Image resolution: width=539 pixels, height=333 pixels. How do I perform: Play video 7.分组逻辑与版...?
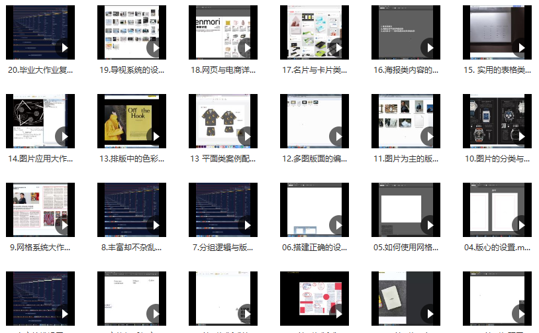click(x=247, y=226)
